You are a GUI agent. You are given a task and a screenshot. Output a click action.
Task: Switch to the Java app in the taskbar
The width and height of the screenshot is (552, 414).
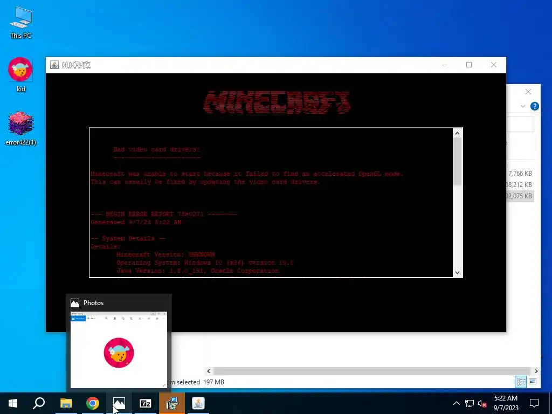click(x=198, y=403)
